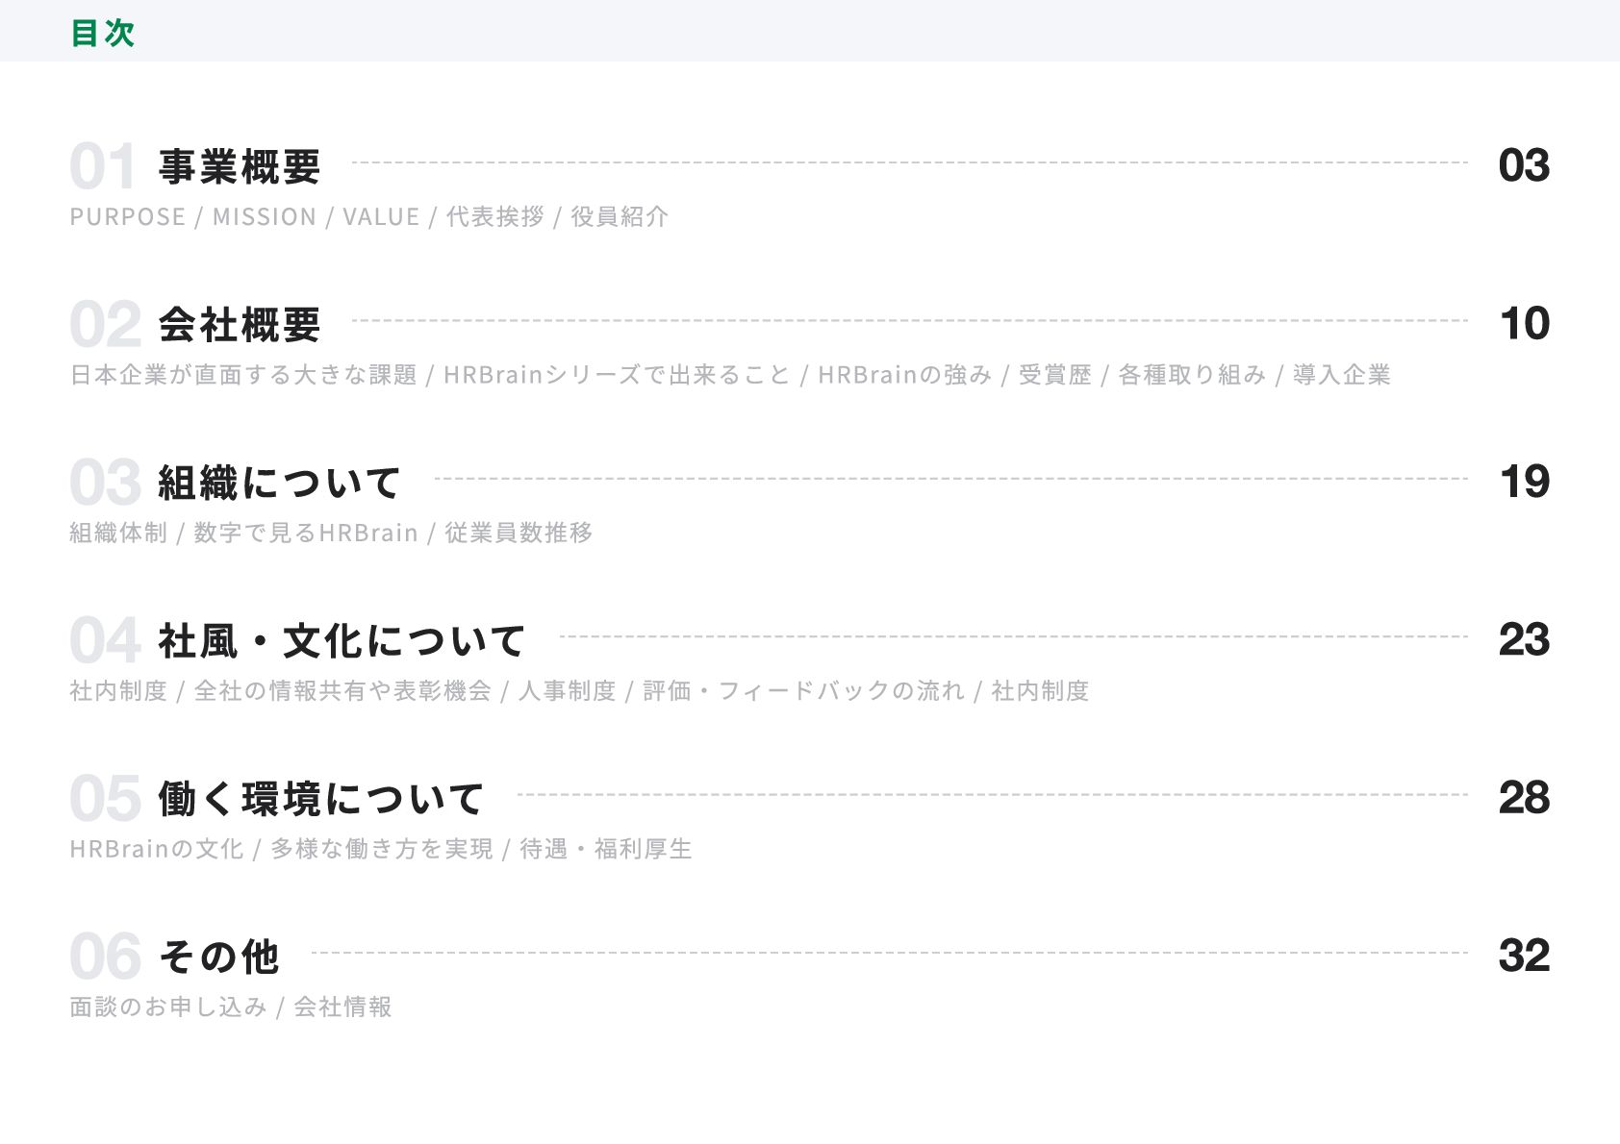Jump to page number 19

(1525, 482)
